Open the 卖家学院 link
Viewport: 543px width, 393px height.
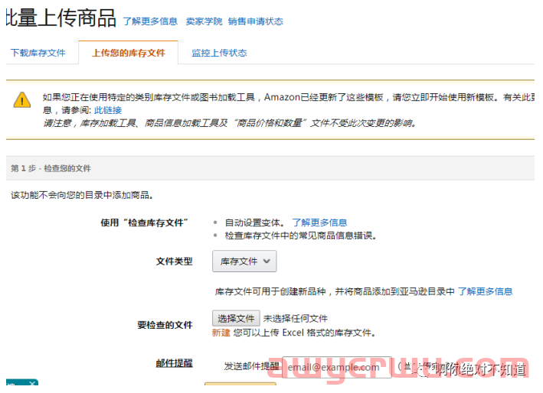pyautogui.click(x=204, y=21)
